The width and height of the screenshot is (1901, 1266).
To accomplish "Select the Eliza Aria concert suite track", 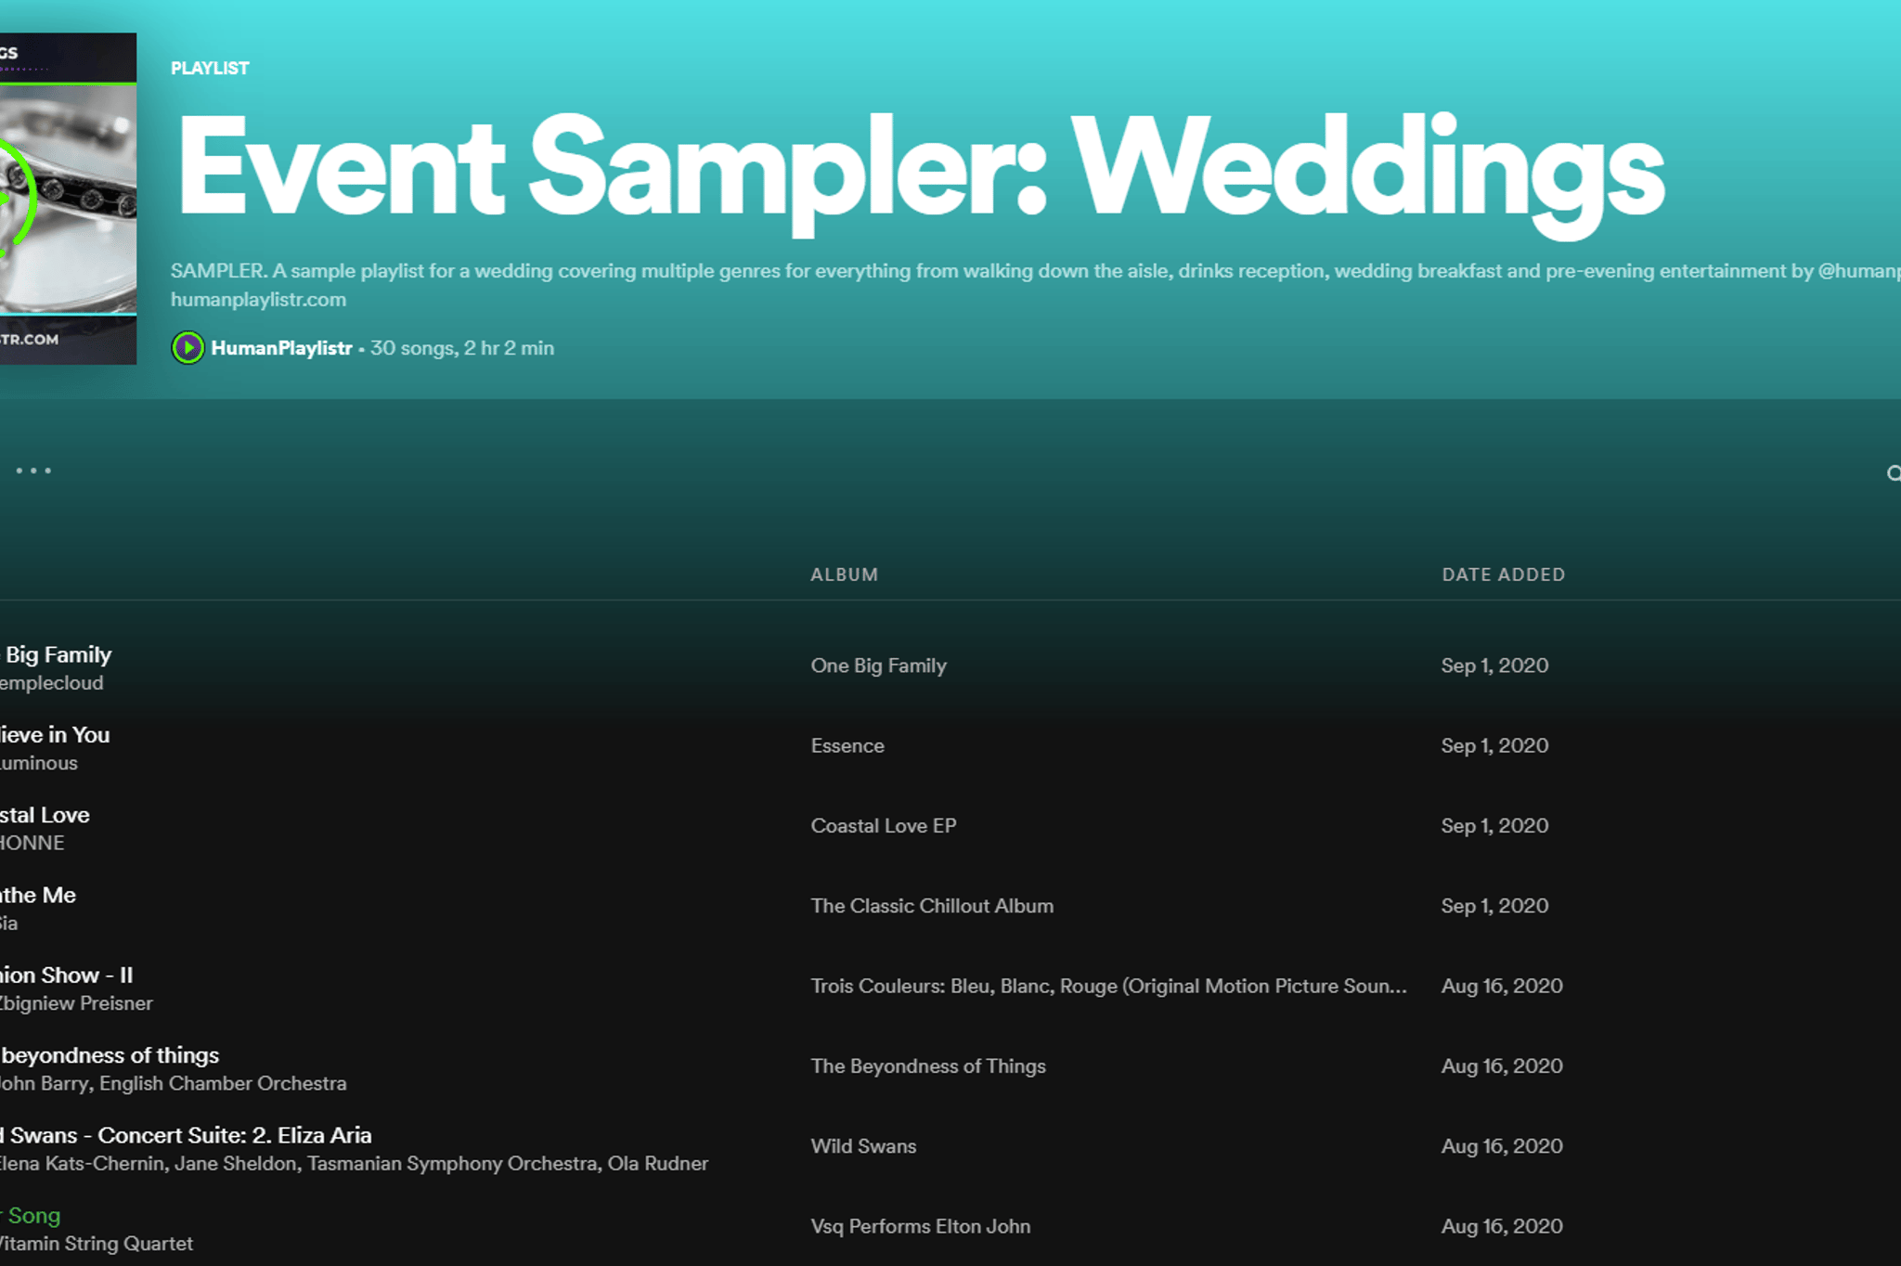I will [x=186, y=1135].
